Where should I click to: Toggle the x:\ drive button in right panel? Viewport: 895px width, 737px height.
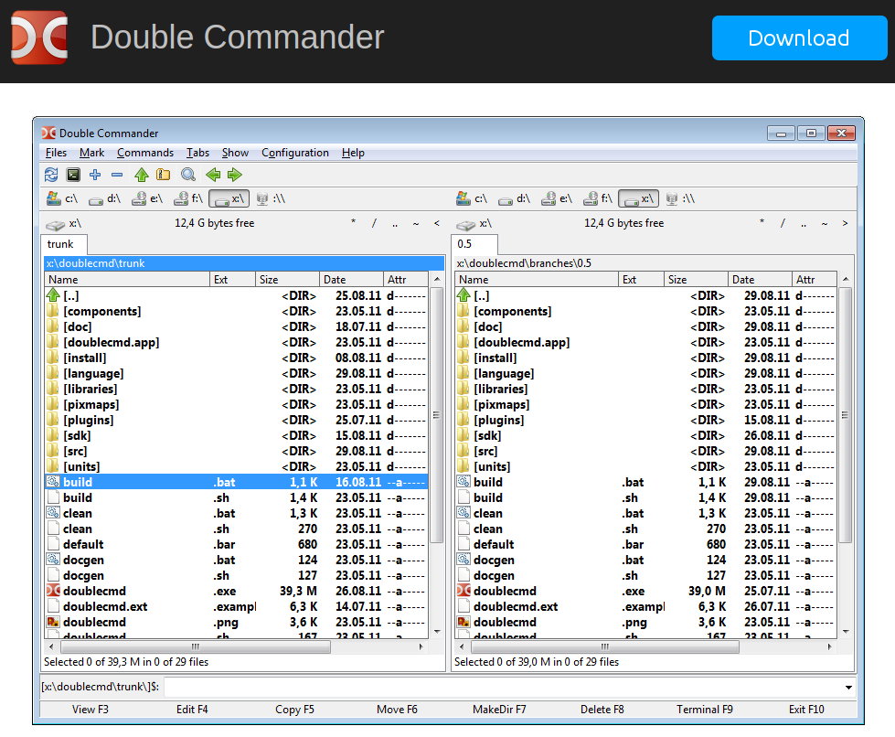coord(639,198)
